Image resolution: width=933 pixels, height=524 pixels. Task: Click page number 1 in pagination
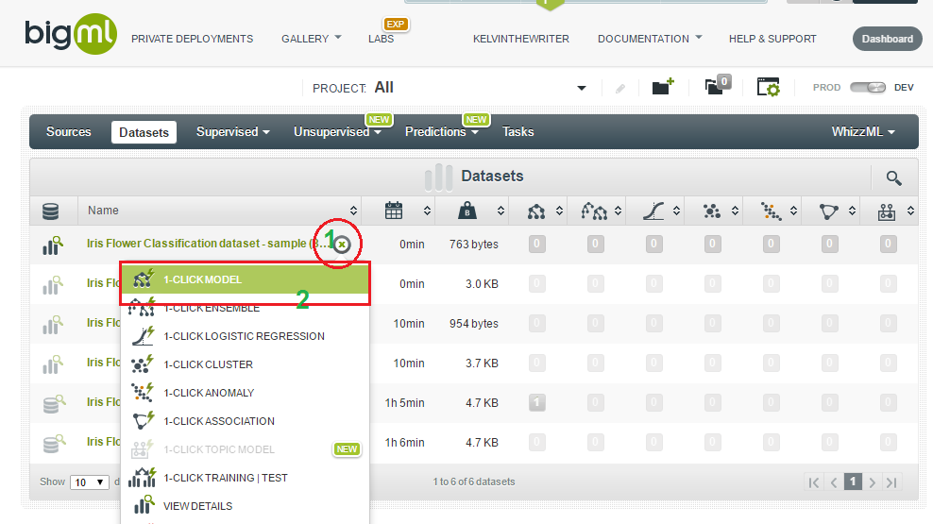(x=853, y=482)
